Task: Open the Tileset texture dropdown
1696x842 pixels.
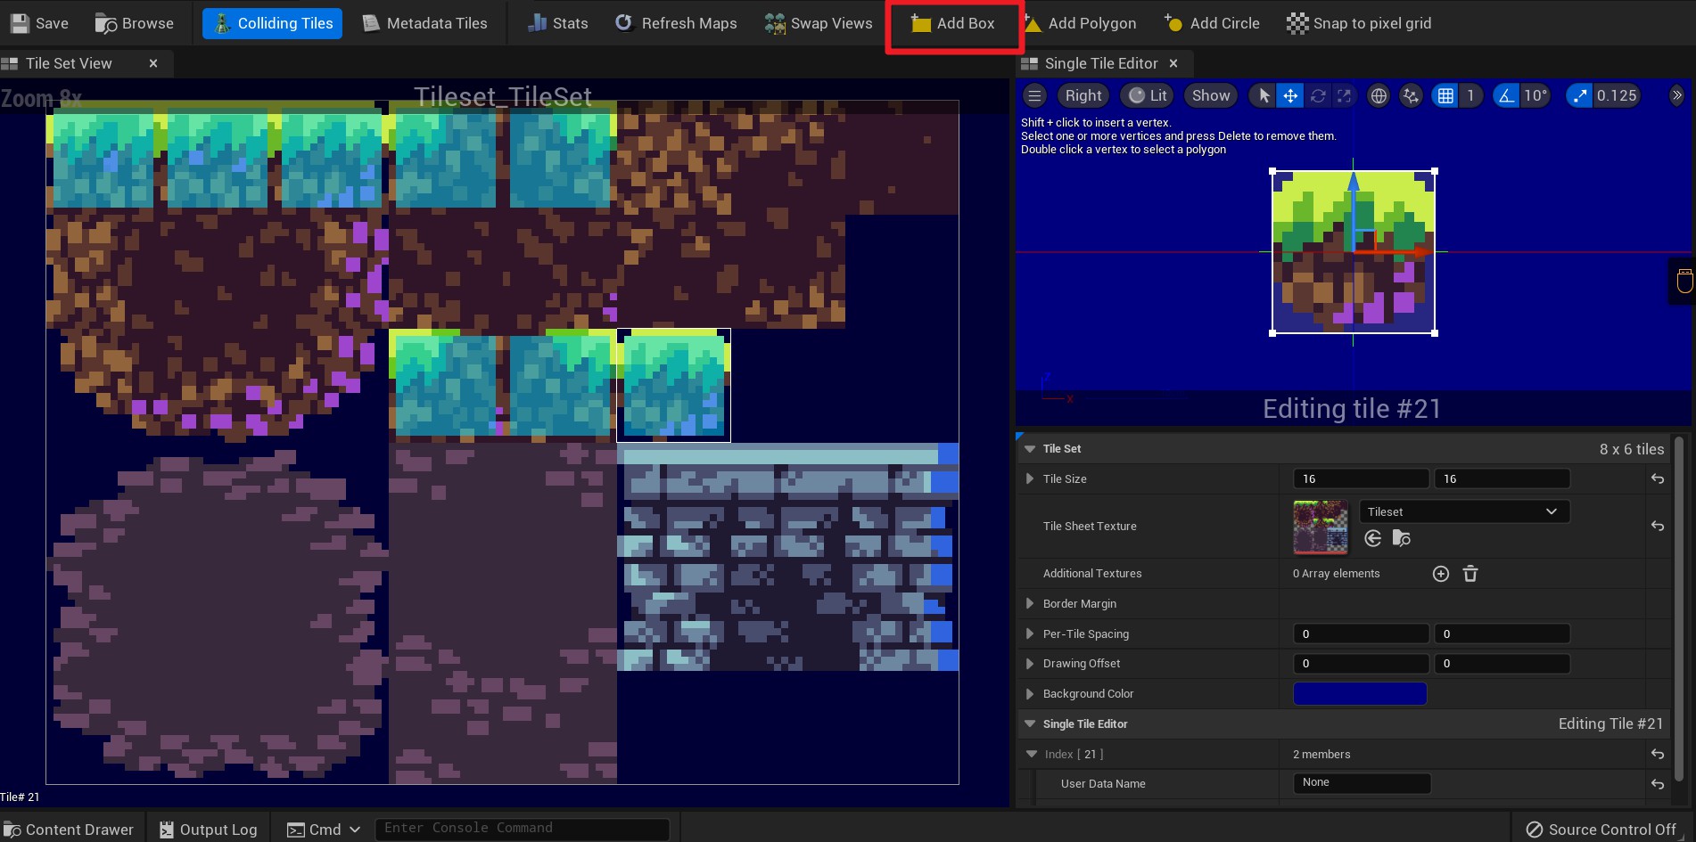Action: pos(1463,511)
